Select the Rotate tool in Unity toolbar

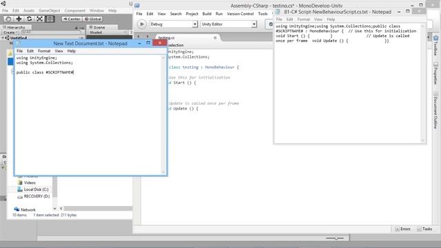29,19
